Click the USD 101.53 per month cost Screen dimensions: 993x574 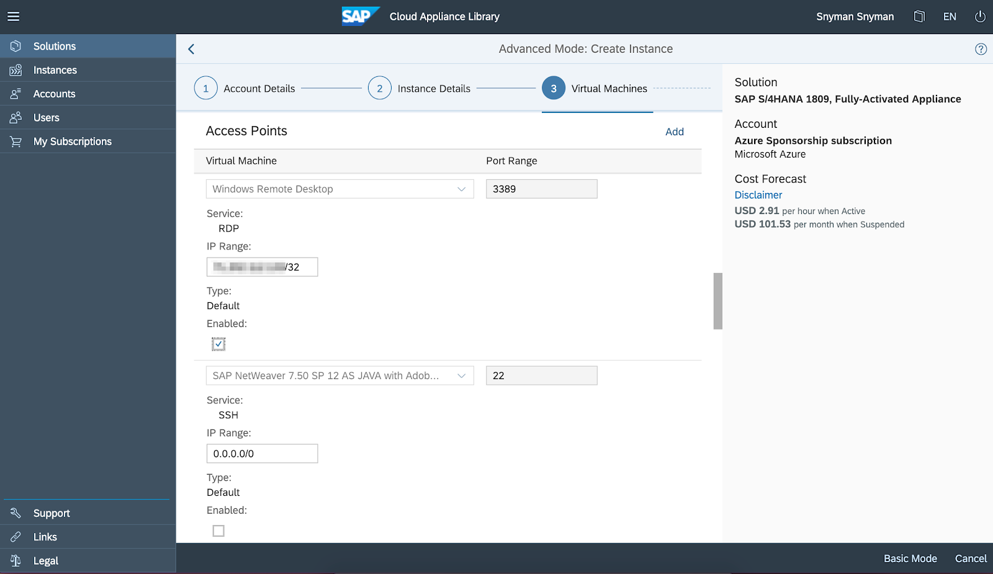[x=819, y=224]
